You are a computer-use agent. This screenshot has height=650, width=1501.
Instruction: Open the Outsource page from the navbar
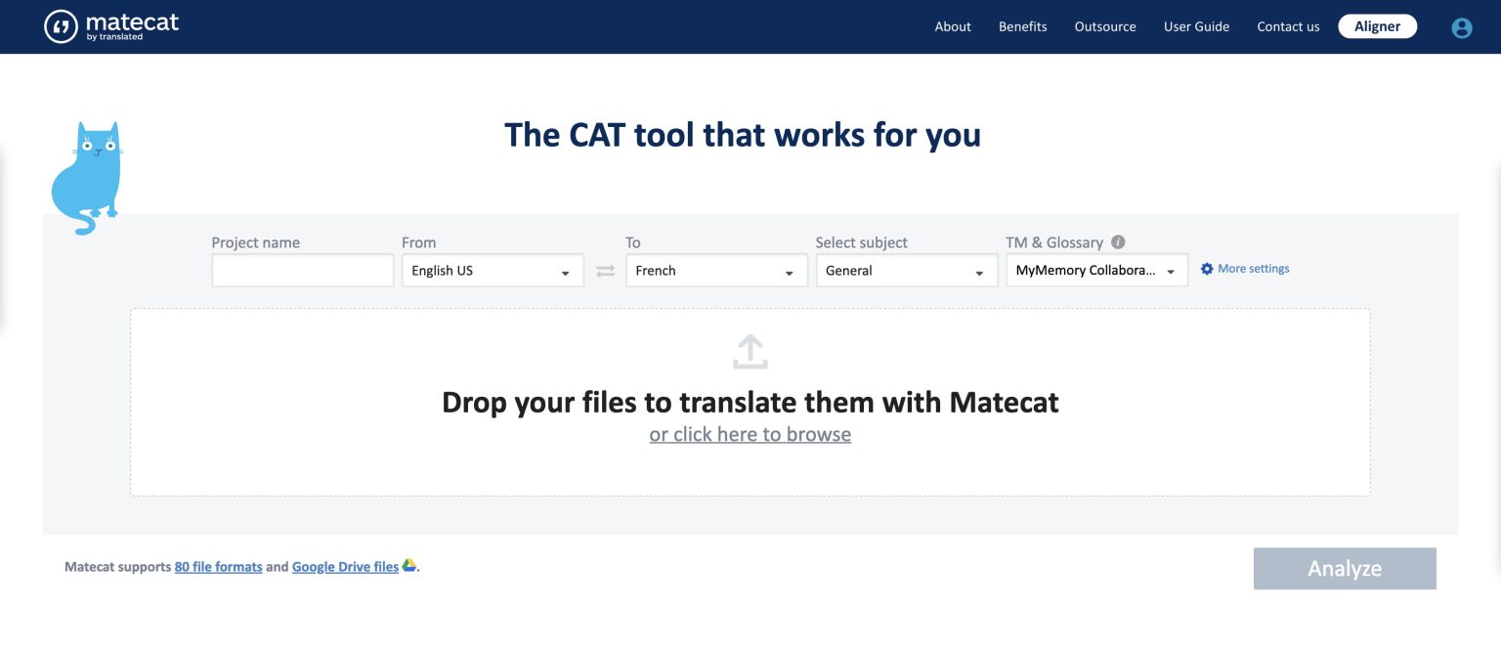click(1104, 26)
